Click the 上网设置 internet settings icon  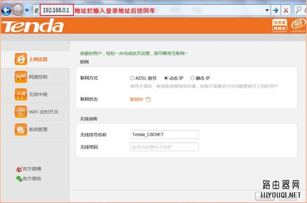tap(21, 59)
